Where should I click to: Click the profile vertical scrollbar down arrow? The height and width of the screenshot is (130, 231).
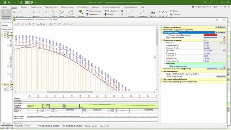pyautogui.click(x=157, y=90)
